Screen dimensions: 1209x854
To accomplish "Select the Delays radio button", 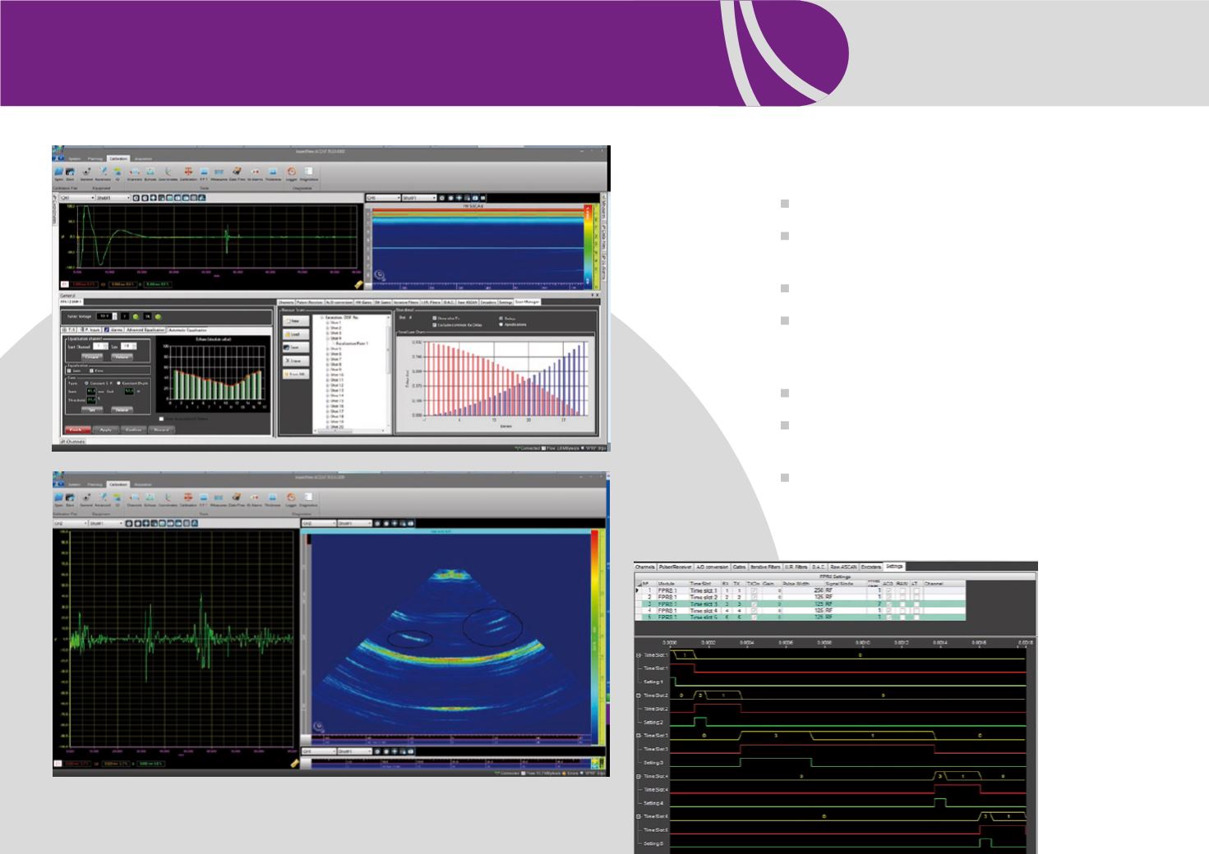I will point(501,318).
